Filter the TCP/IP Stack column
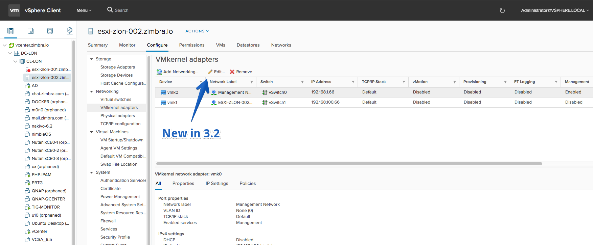 [x=404, y=82]
